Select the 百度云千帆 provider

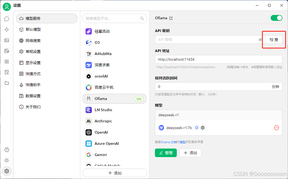click(115, 88)
